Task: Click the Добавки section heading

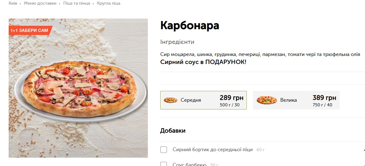Action: point(173,131)
